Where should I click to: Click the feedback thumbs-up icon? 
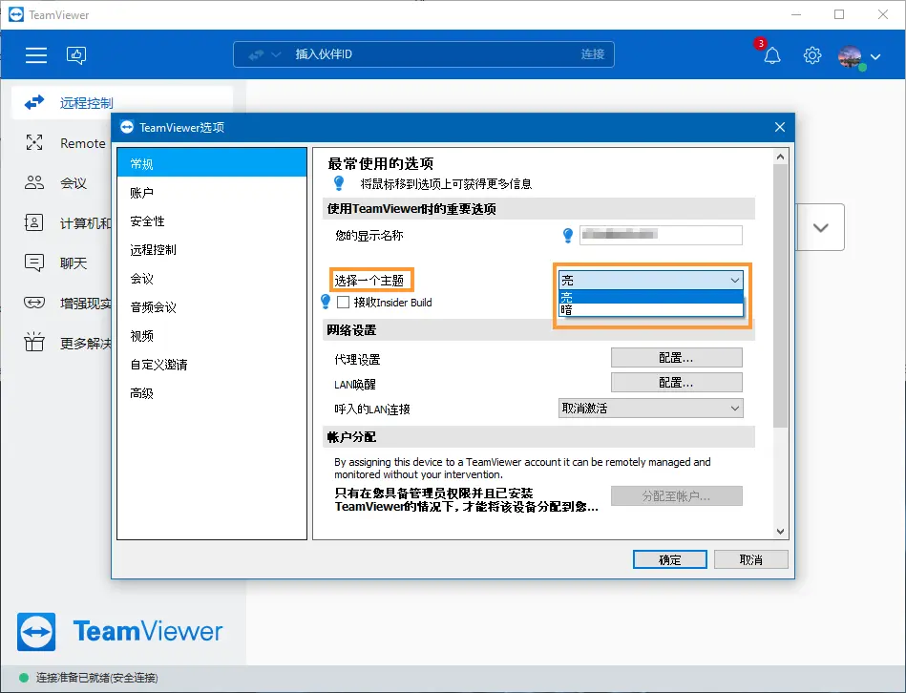point(76,54)
